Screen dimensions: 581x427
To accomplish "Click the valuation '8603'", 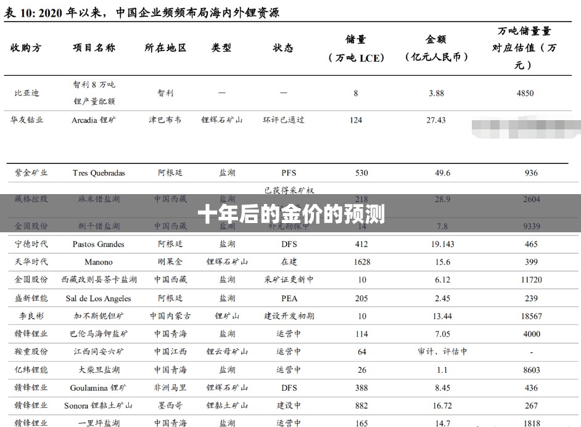I will click(531, 370).
